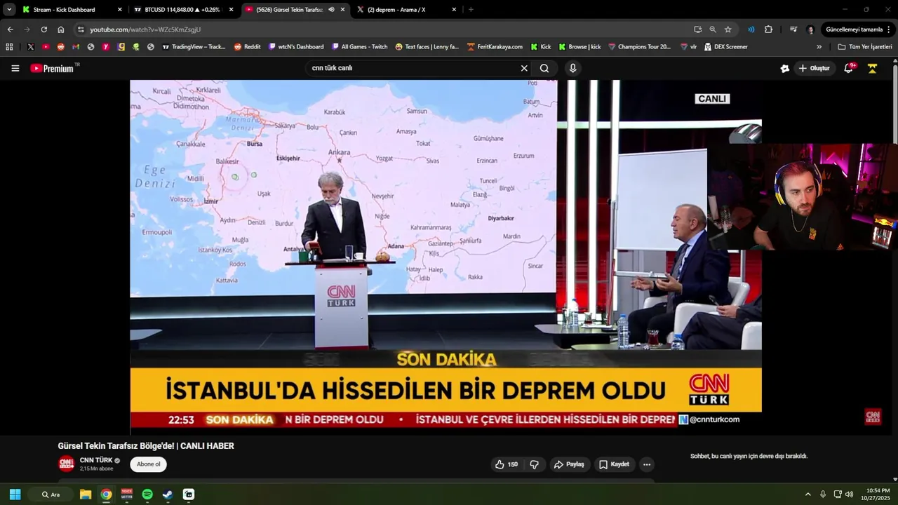The height and width of the screenshot is (505, 898).
Task: Toggle the microphone icon in system tray
Action: coord(823,494)
